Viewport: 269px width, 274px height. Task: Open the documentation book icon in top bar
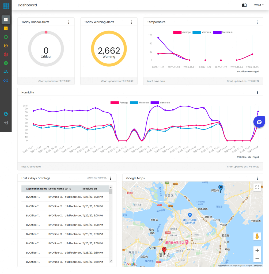tap(244, 5)
